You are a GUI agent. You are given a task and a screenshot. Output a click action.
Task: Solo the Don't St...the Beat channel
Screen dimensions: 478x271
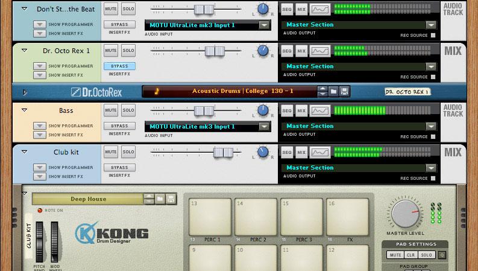pos(128,9)
